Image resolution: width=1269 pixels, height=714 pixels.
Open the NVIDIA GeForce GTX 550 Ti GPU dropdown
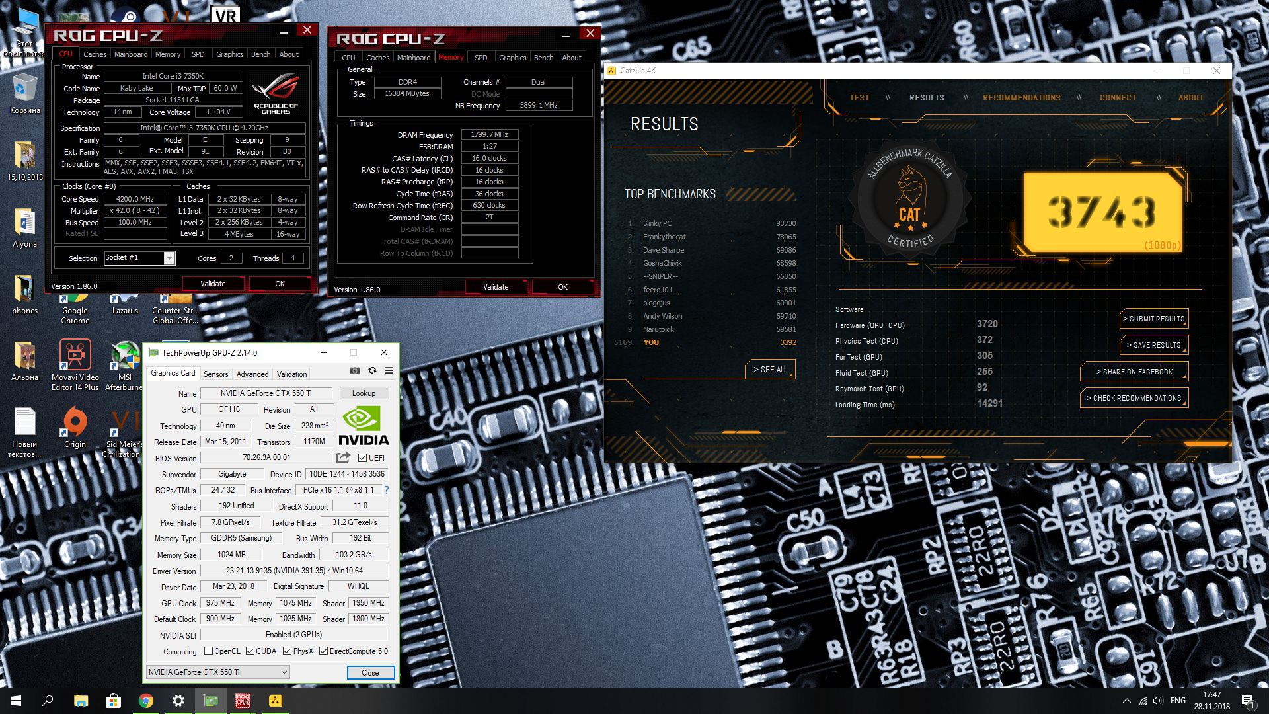click(217, 672)
